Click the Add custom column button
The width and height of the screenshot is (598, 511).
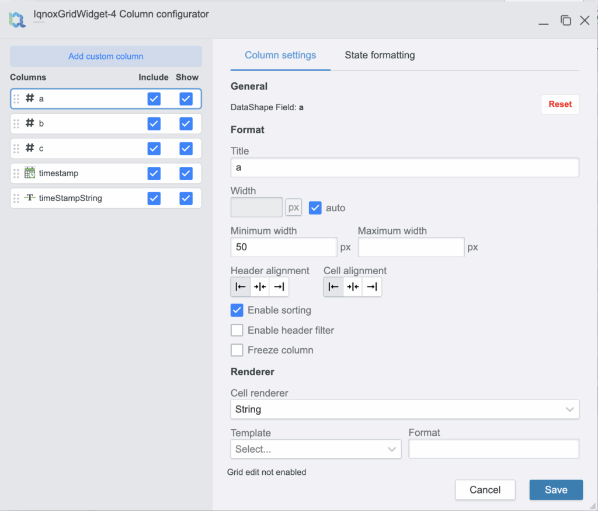(x=106, y=57)
